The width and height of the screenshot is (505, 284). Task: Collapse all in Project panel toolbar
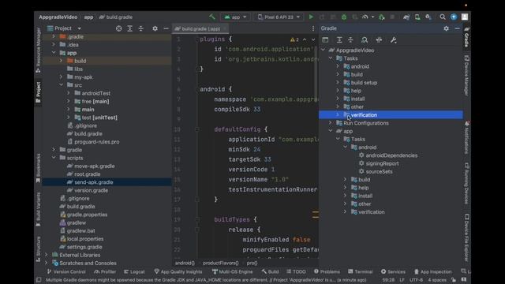pyautogui.click(x=140, y=28)
